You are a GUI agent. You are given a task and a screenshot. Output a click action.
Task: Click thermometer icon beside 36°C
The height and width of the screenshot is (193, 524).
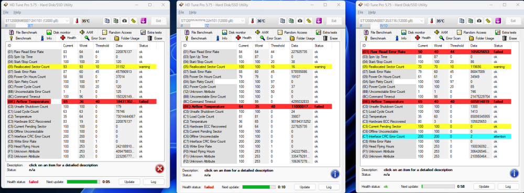coord(253,21)
